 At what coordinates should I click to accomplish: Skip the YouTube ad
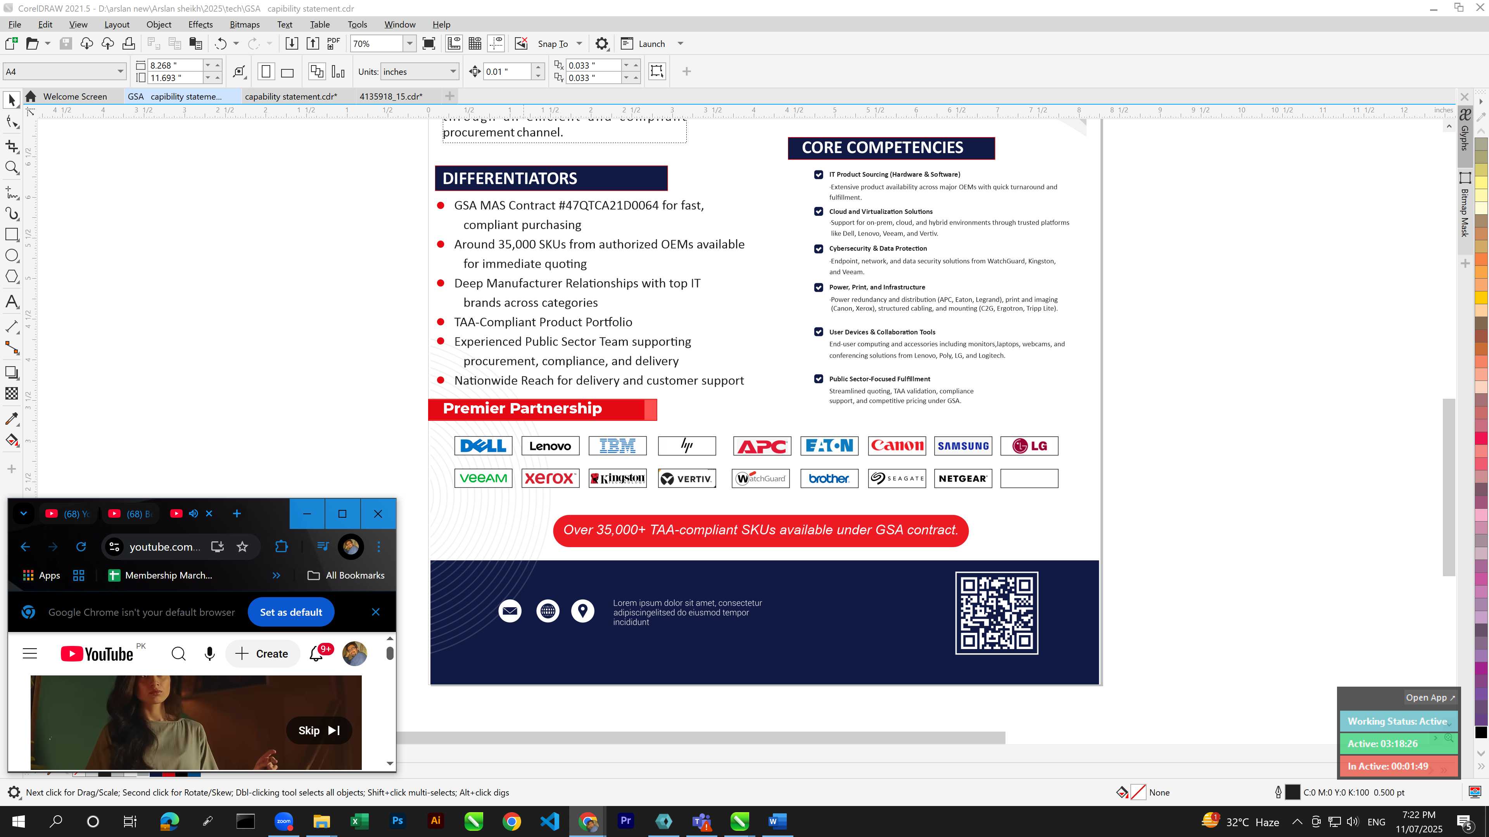click(319, 730)
